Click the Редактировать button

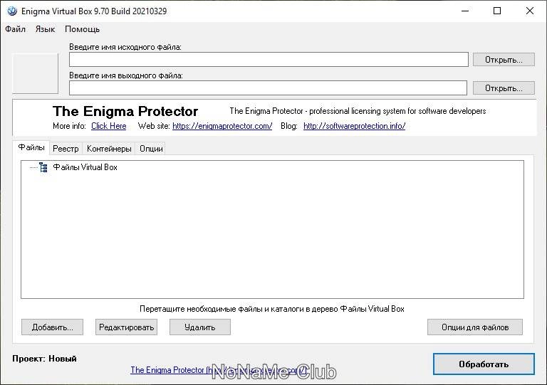126,327
